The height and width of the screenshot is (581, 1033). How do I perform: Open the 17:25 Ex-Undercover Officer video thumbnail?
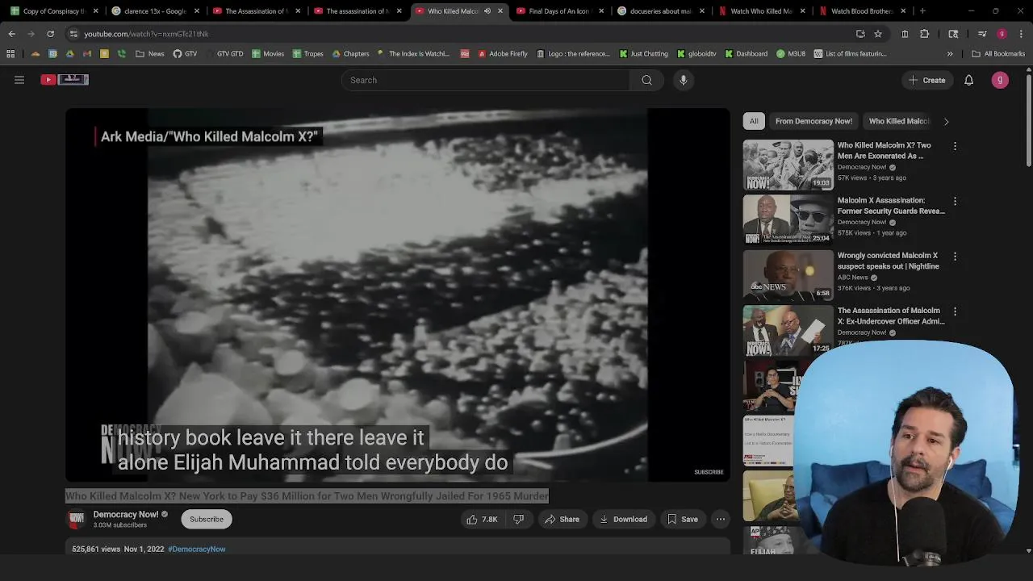[x=788, y=329]
